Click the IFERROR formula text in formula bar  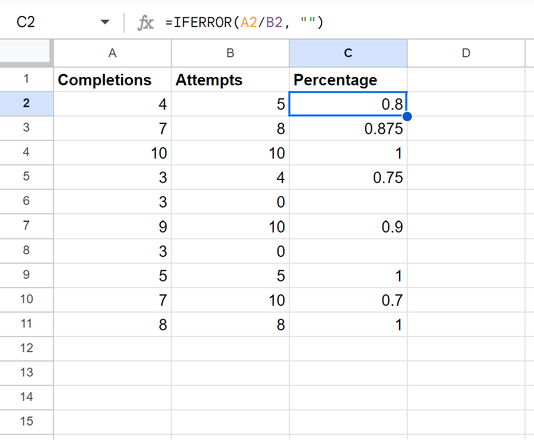tap(244, 22)
